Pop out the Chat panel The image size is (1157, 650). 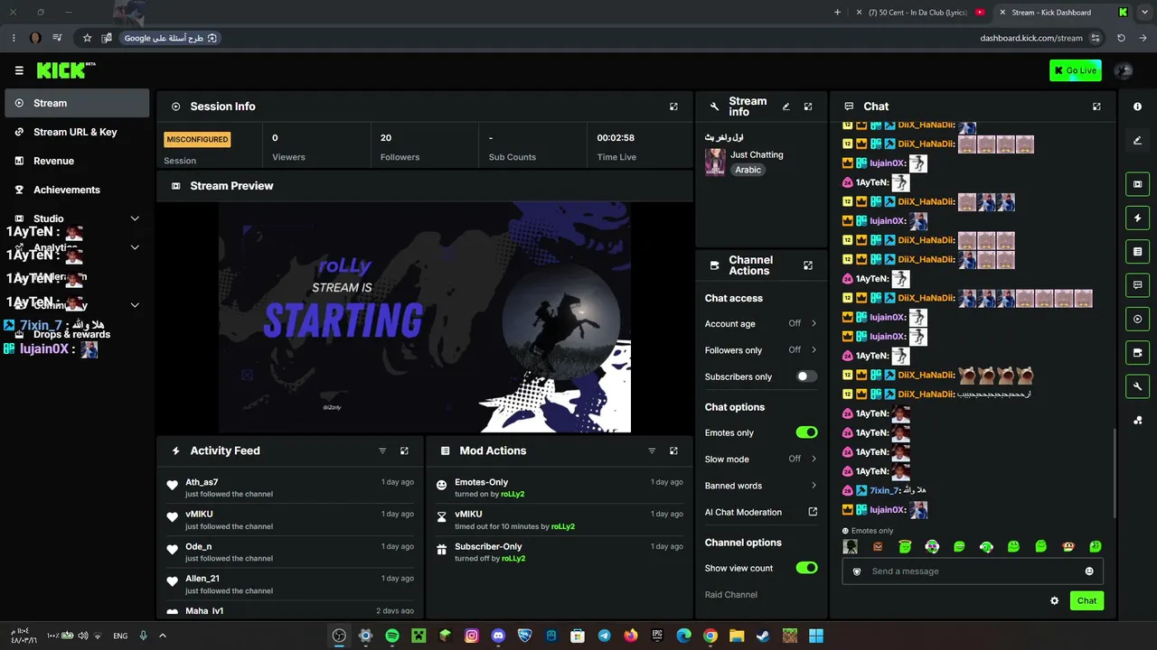(1096, 107)
